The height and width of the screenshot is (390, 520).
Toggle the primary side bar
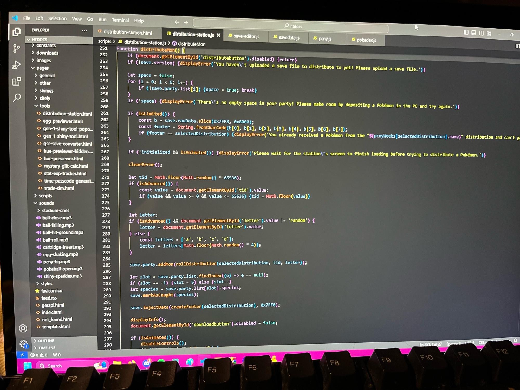pos(466,32)
